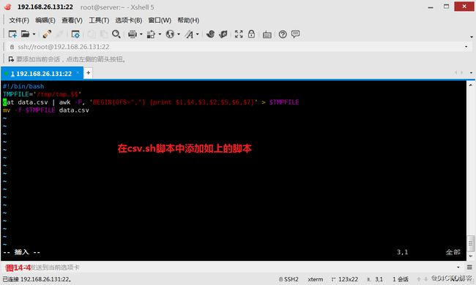Click terminal scrollbar down arrow
This screenshot has width=476, height=285.
(x=471, y=256)
